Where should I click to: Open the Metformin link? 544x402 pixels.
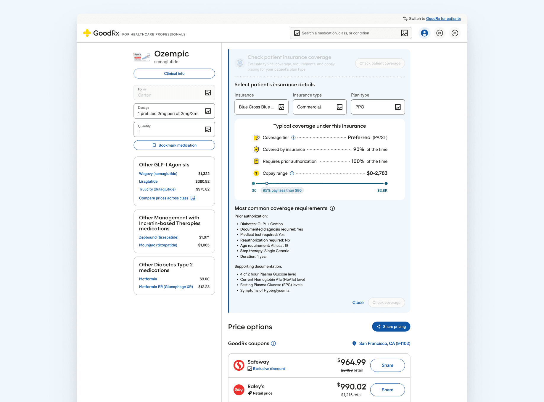pos(148,279)
